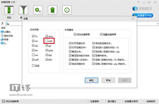Toggle the 压缩并邮件... checkbox
Viewport: 159px width, 104px height.
94,55
